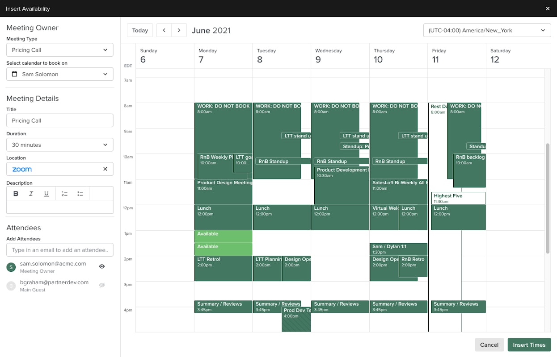The image size is (557, 357).
Task: Go to next week arrow
Action: coord(179,30)
